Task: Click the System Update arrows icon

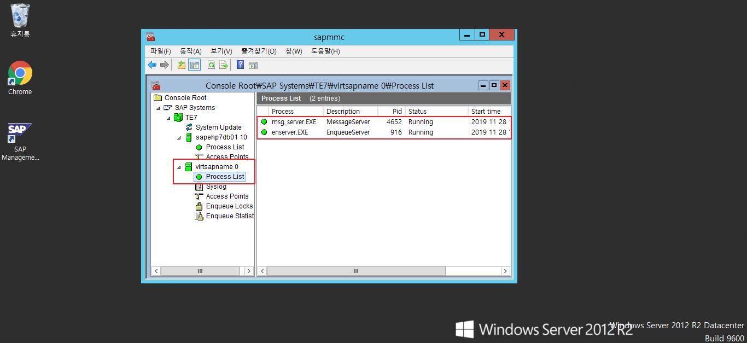Action: coord(189,127)
